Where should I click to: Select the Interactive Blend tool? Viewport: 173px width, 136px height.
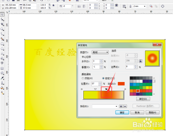pyautogui.click(x=2, y=73)
